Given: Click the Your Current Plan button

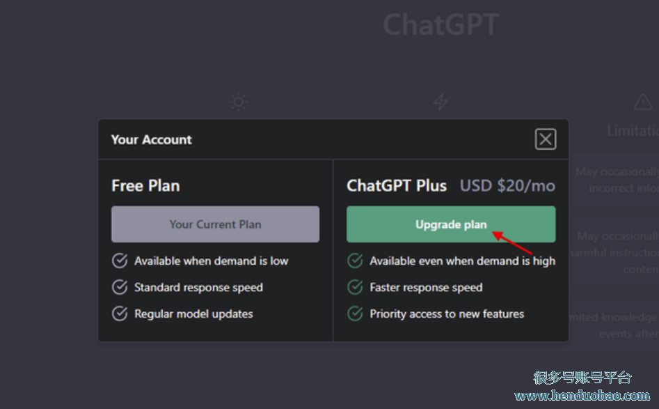Looking at the screenshot, I should [215, 224].
